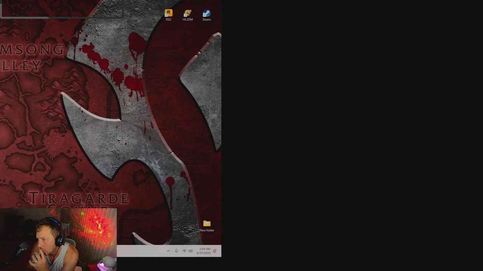Image resolution: width=483 pixels, height=271 pixels.
Task: Open the Wi-Fi network tray icon
Action: (184, 251)
